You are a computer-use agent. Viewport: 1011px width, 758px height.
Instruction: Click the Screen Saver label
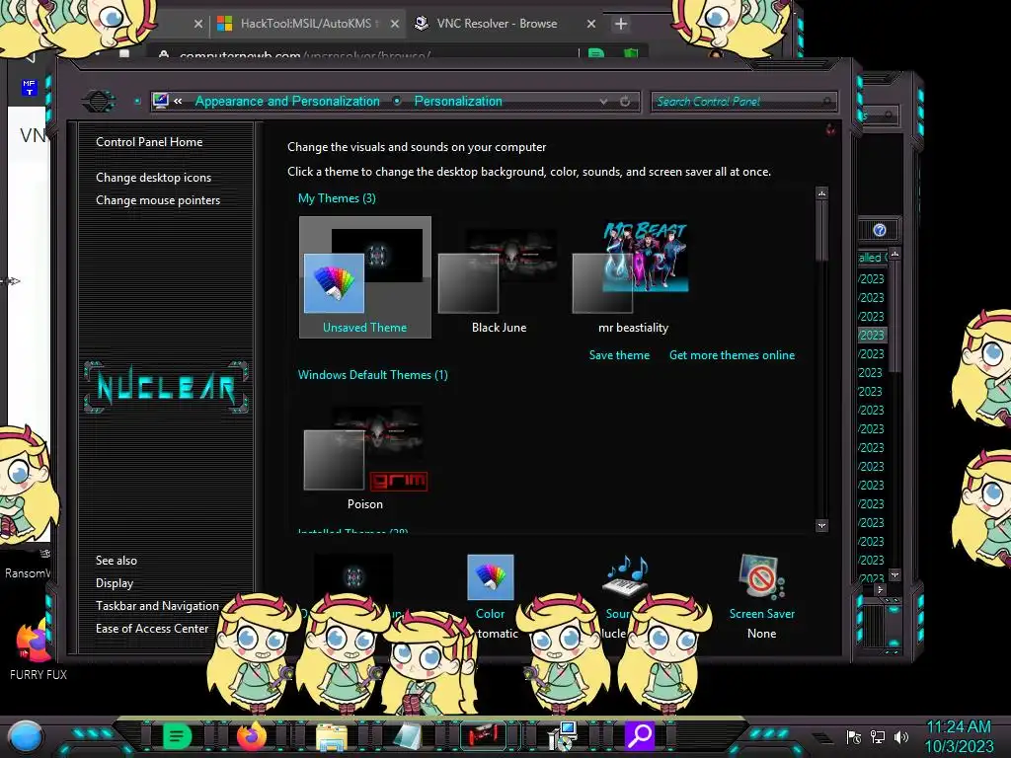[x=761, y=614]
